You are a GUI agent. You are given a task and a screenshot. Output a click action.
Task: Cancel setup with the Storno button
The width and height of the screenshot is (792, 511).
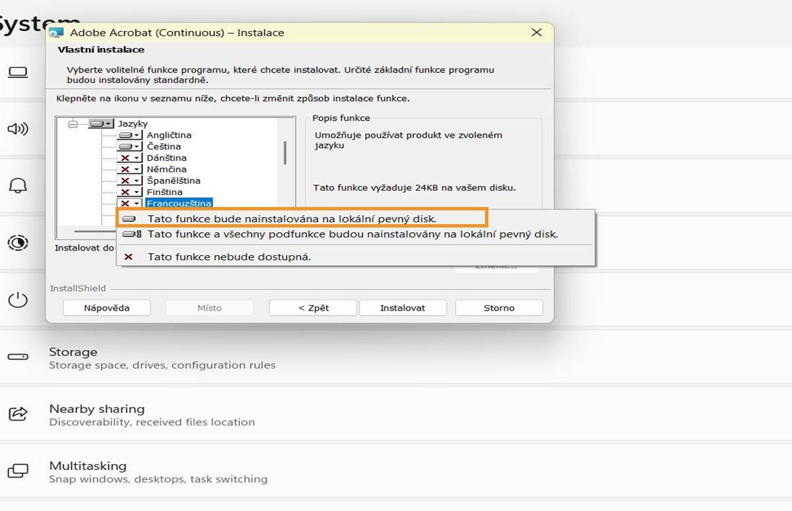[x=499, y=308]
